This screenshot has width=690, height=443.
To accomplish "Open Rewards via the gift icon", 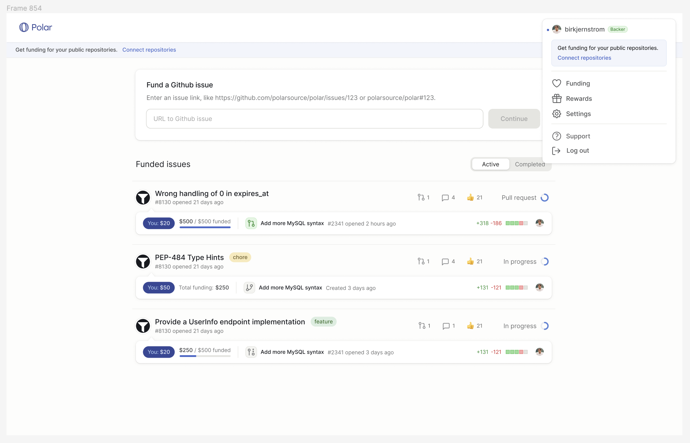I will [x=556, y=99].
